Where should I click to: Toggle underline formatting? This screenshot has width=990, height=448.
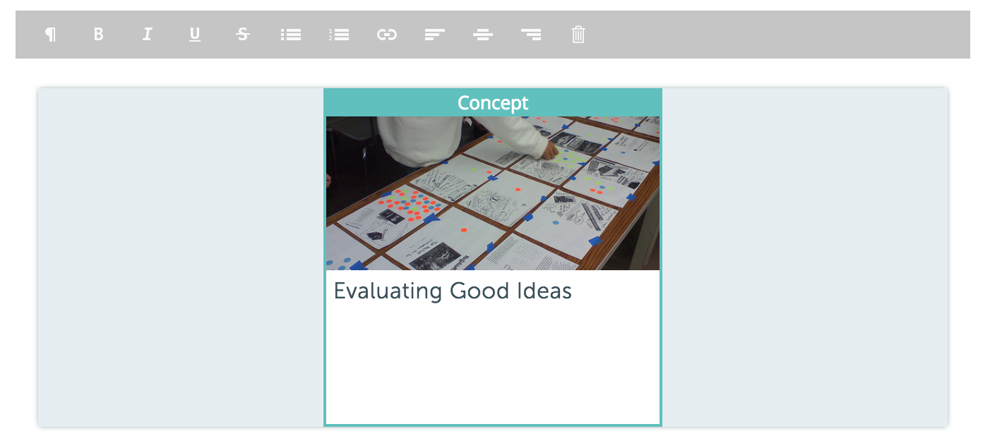[x=195, y=34]
